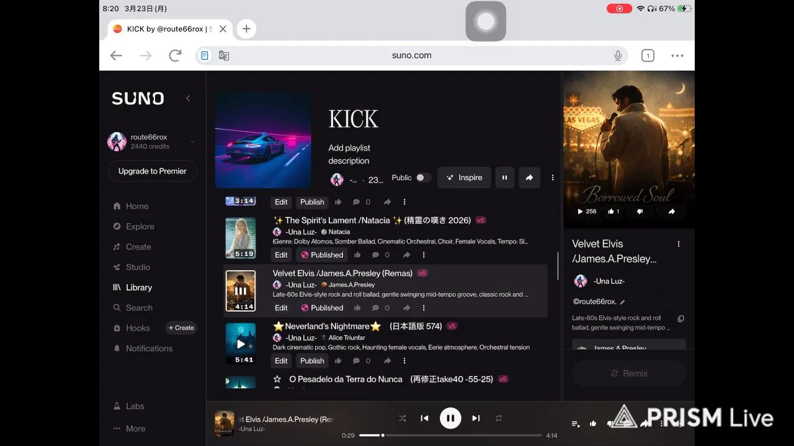Screen dimensions: 794x446
Task: Open KICK playlist more options menu
Action: click(553, 178)
